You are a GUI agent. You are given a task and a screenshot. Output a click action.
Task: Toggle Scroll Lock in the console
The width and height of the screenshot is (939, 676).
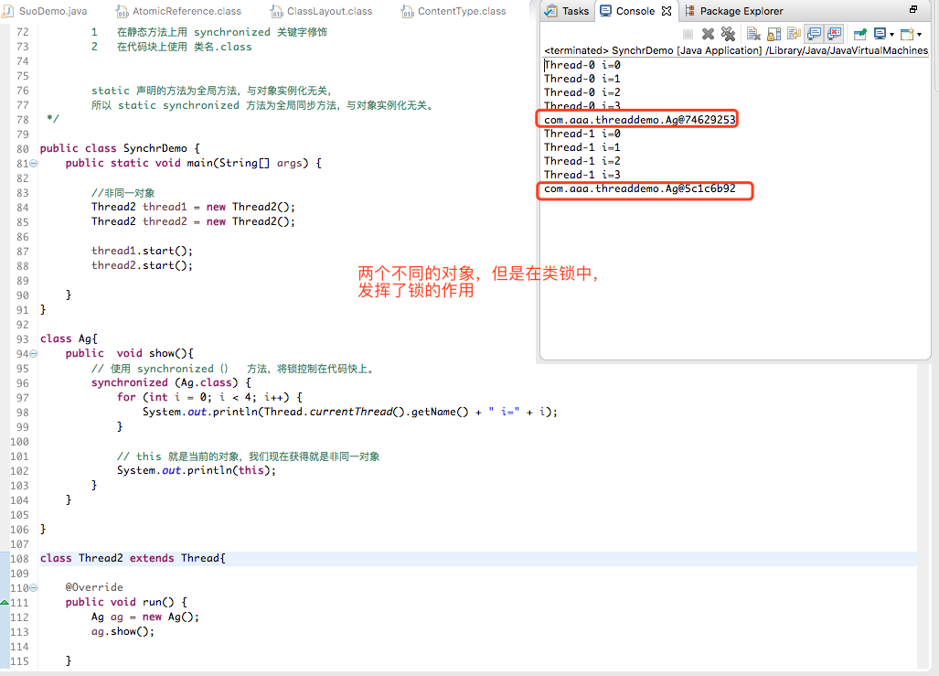coord(774,34)
